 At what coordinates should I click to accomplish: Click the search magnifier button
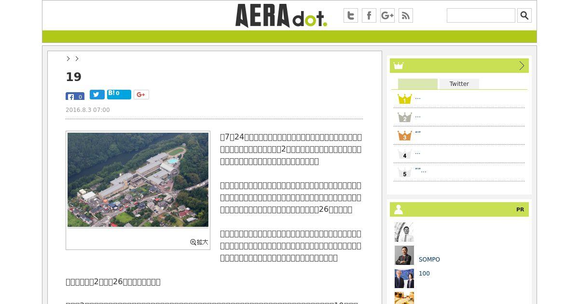[x=524, y=15]
